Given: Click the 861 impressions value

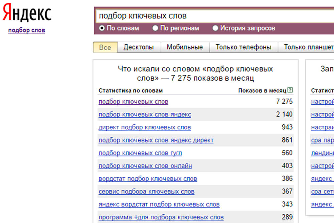Looking at the screenshot, I should click(x=287, y=140).
